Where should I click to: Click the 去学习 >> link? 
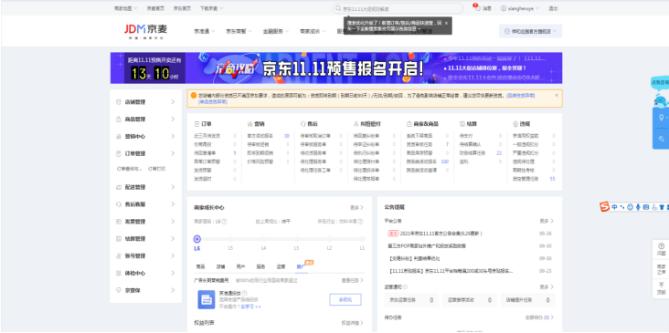[x=250, y=307]
